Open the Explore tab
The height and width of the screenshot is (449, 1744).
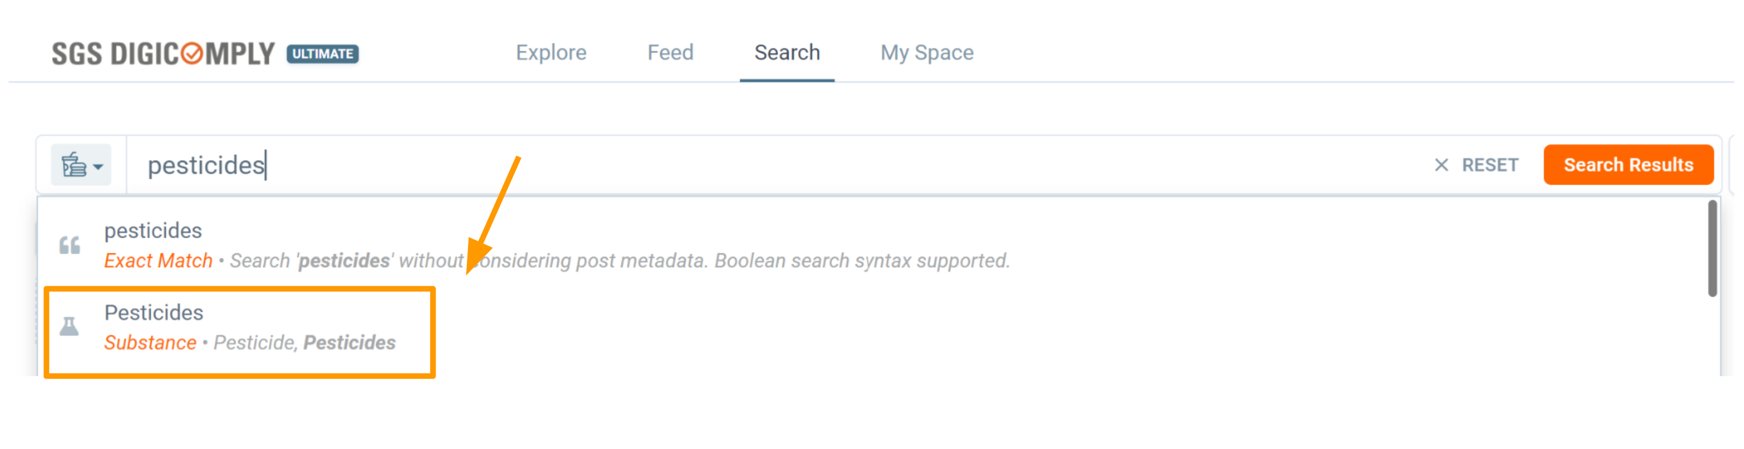[x=550, y=53]
